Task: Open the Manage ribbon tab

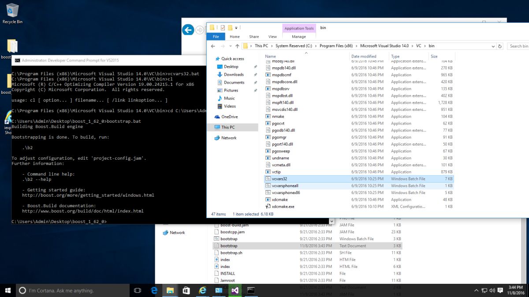Action: (x=299, y=37)
